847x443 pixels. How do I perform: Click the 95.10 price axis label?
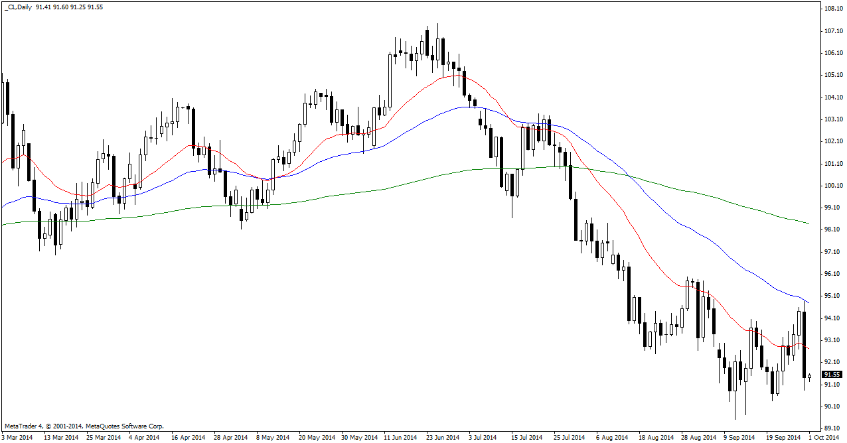coord(833,296)
